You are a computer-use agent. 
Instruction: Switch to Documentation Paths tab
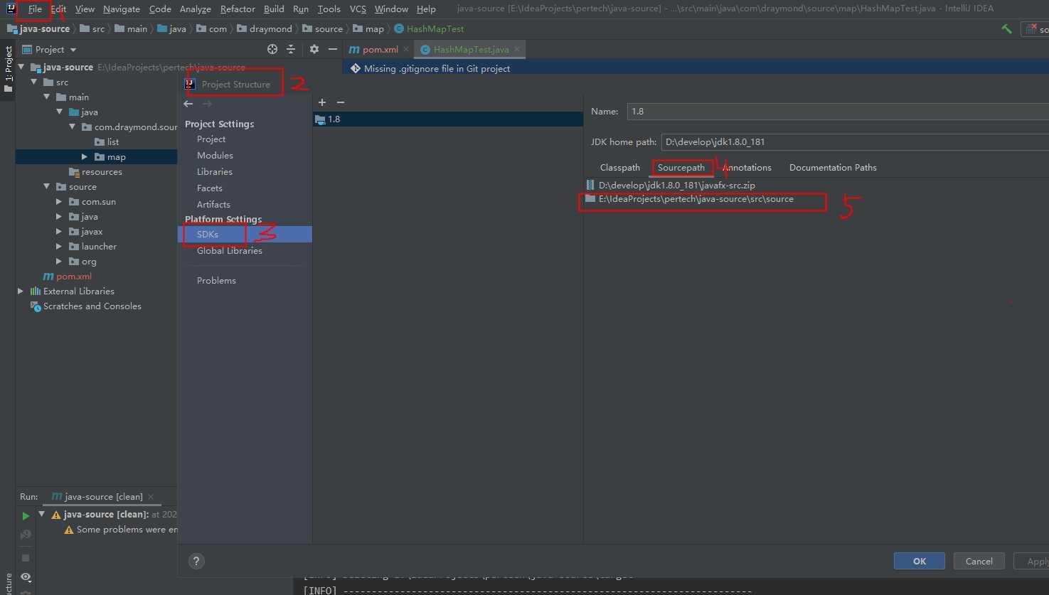click(833, 168)
